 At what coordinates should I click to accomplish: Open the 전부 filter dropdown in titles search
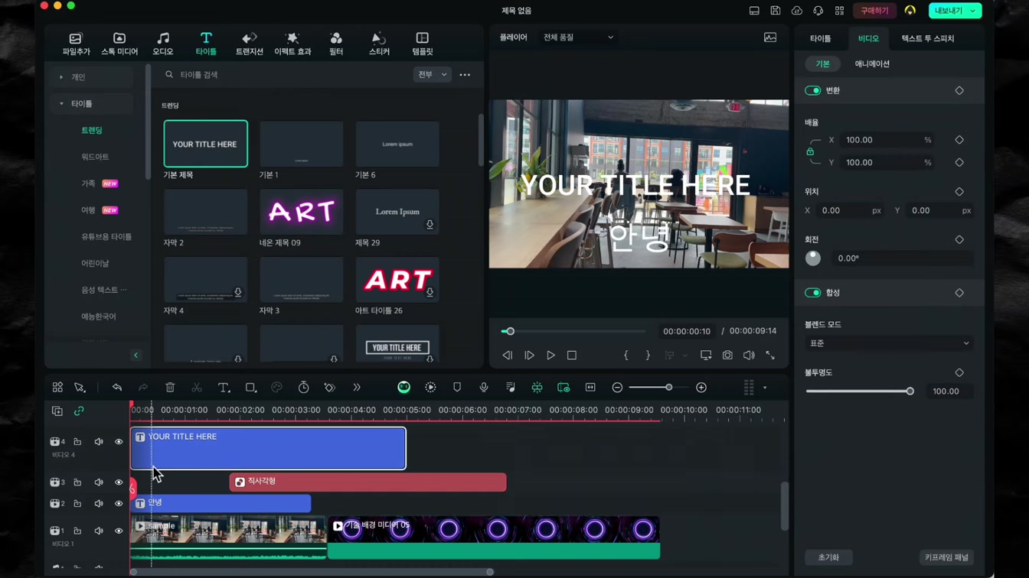[x=432, y=75]
